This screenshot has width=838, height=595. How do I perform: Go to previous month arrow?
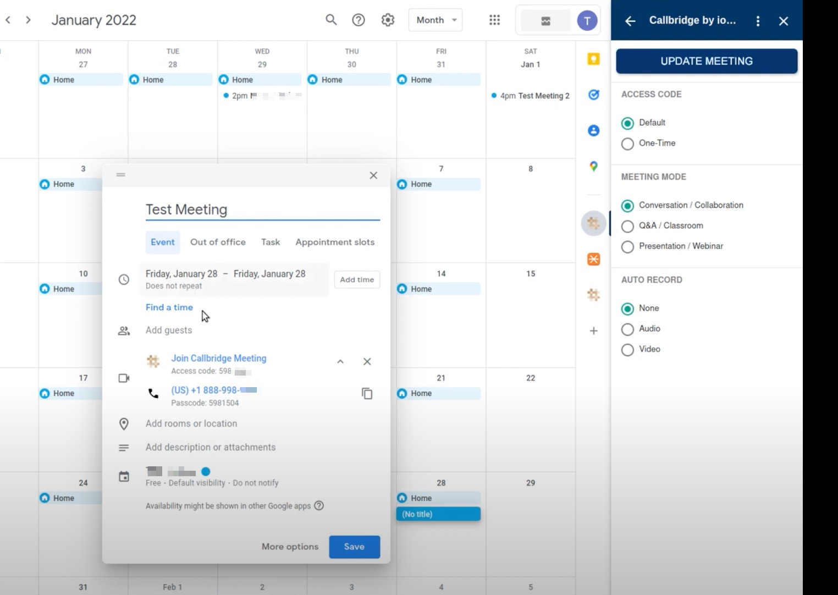coord(8,20)
